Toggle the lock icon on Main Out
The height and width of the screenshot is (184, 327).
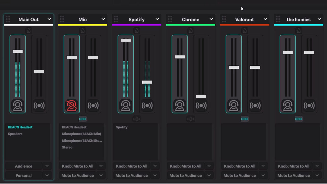click(29, 31)
